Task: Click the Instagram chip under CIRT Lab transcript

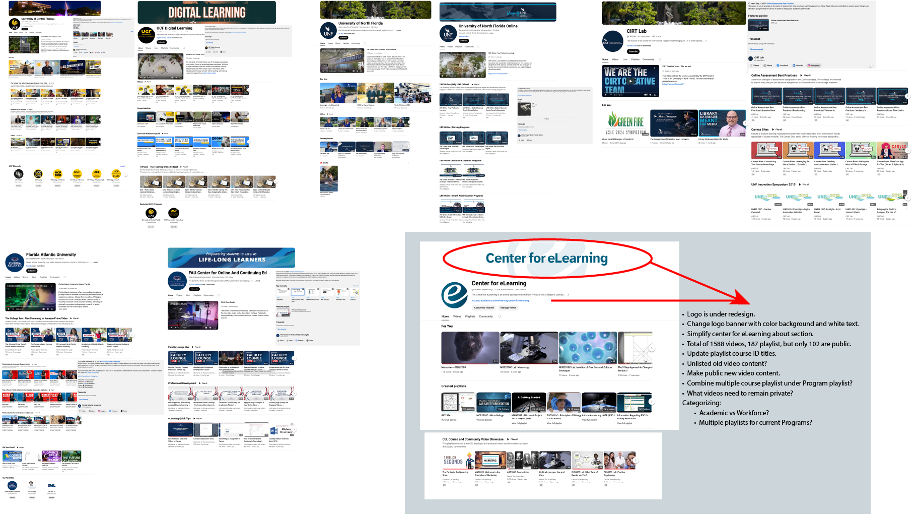Action: [814, 66]
